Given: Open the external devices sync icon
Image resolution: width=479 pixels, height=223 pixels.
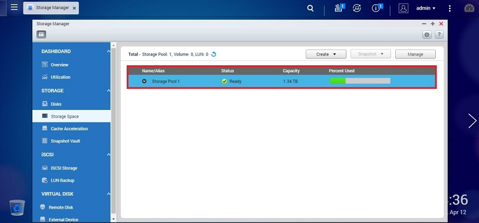Looking at the screenshot, I should point(356,8).
